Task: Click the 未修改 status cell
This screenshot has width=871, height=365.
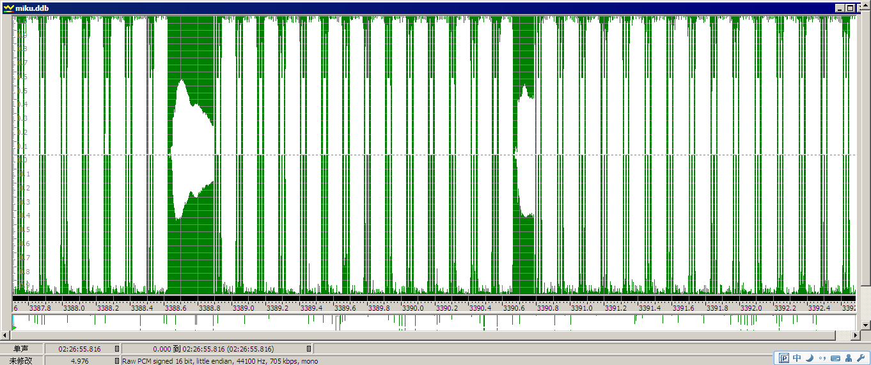Action: tap(22, 361)
